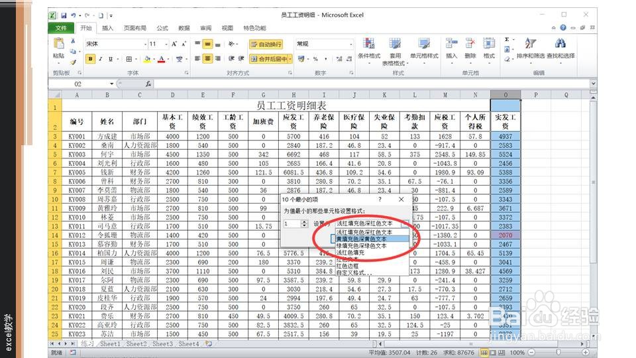This screenshot has height=358, width=636.
Task: Toggle Wrap Text (自动换行)
Action: point(266,44)
